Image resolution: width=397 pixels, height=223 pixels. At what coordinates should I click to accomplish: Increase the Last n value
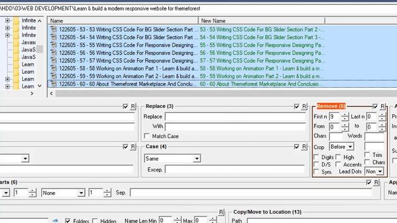point(382,115)
